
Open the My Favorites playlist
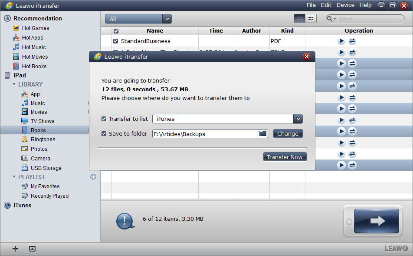[x=41, y=186]
